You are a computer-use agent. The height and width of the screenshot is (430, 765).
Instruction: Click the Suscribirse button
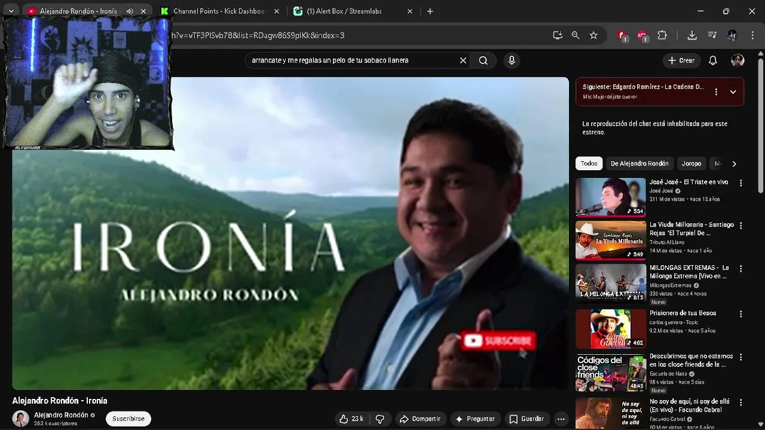tap(128, 419)
